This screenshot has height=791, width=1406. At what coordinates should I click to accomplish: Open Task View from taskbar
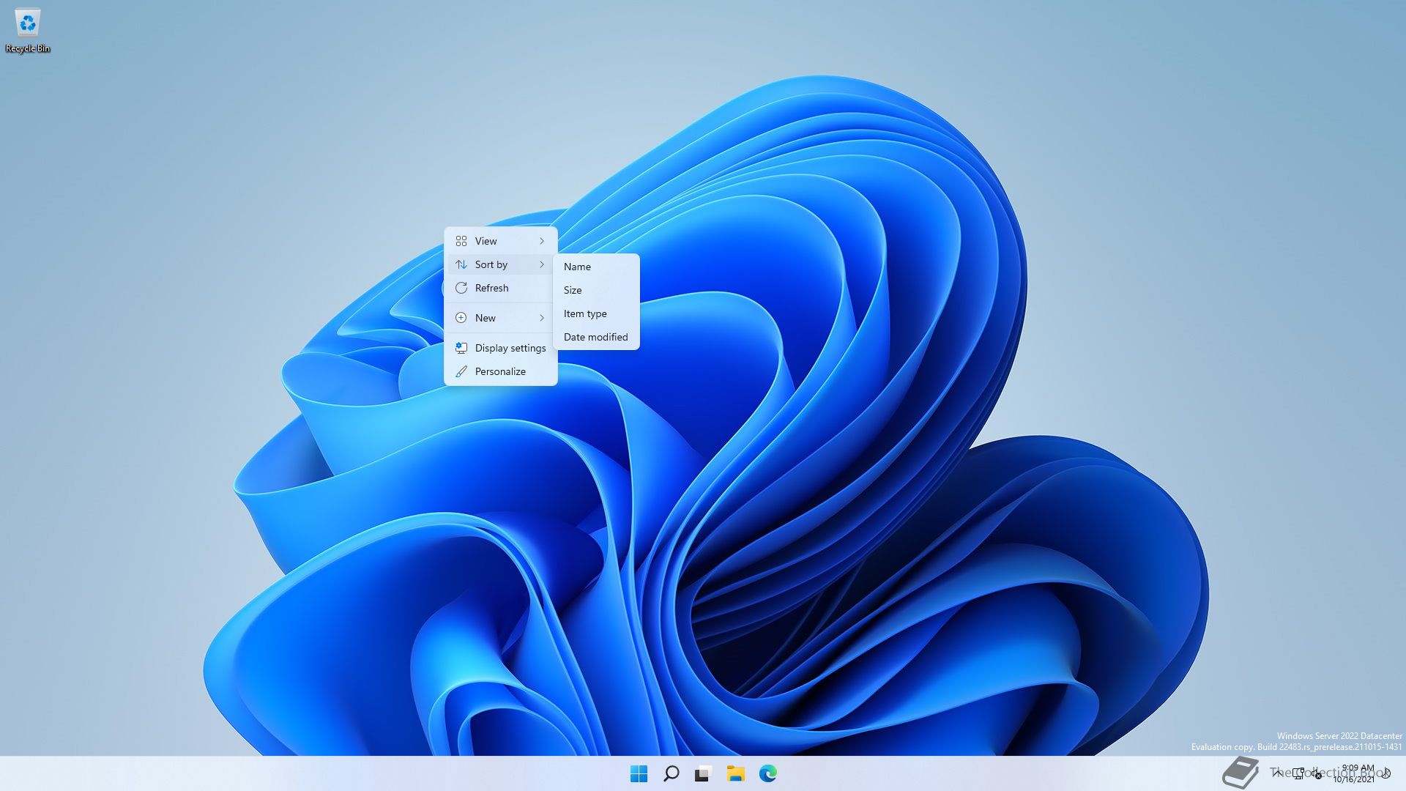[x=703, y=773]
